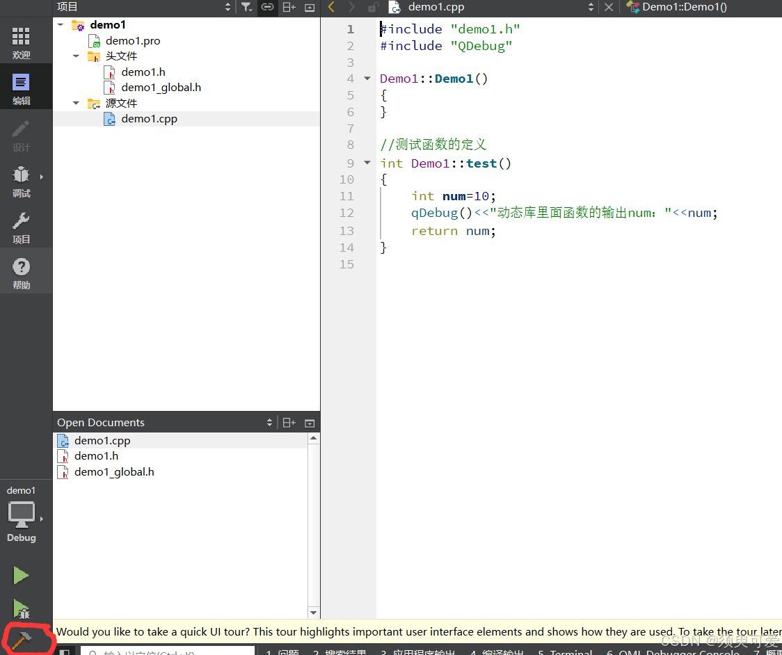Open the Open Documents view dropdown
The image size is (782, 655).
point(165,423)
